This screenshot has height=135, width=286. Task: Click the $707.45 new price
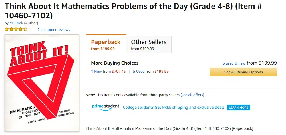tap(119, 72)
